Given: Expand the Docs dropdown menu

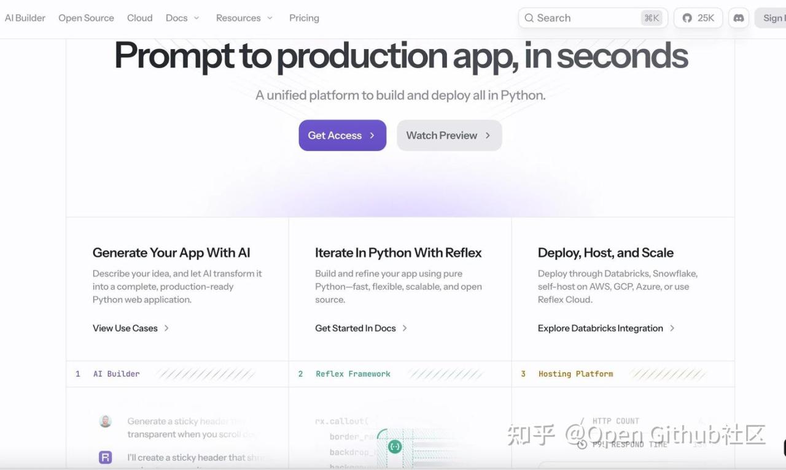Looking at the screenshot, I should [x=182, y=18].
